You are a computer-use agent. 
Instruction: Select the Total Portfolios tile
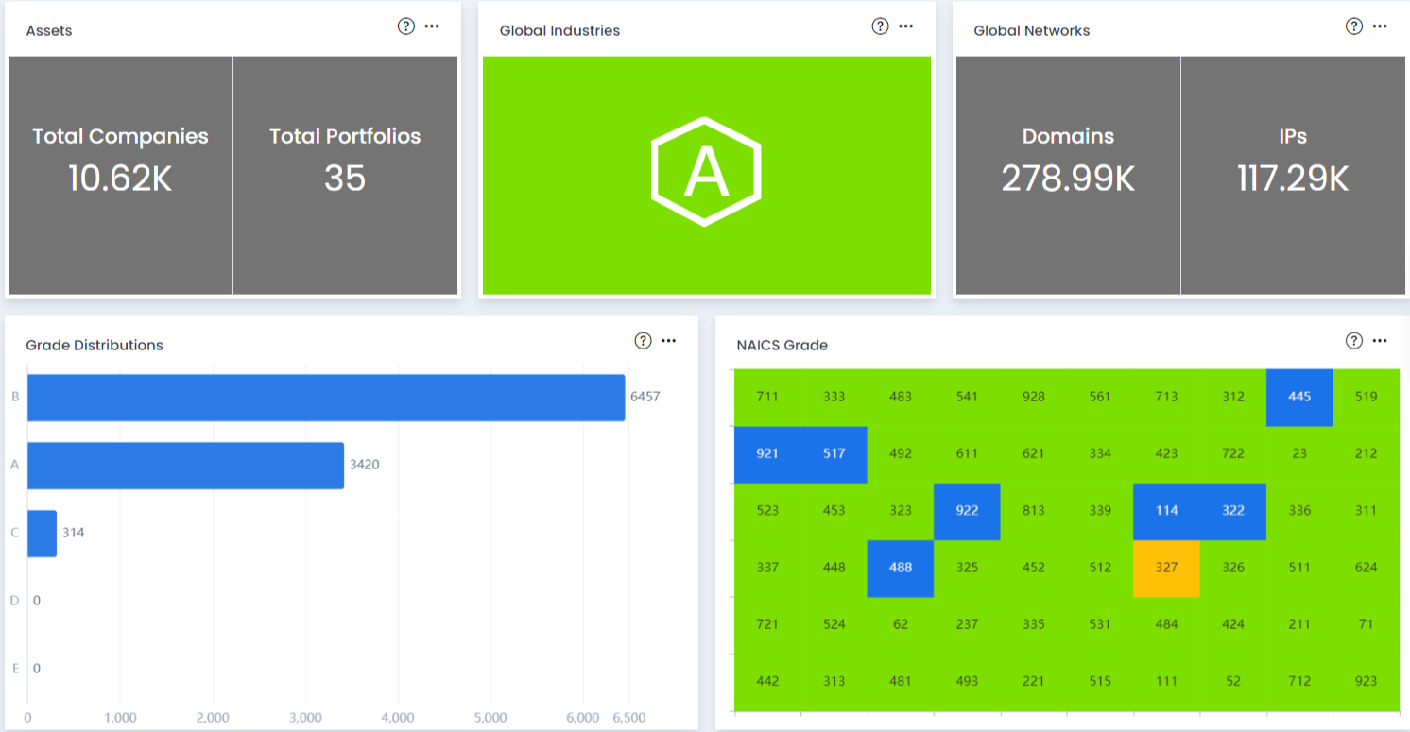click(345, 176)
